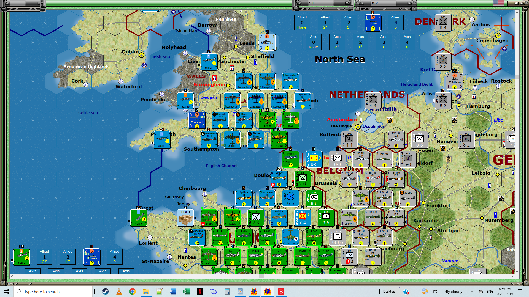Screen dimensions: 529x297
Task: Select the 1 BPs build points crate
Action: 185,218
